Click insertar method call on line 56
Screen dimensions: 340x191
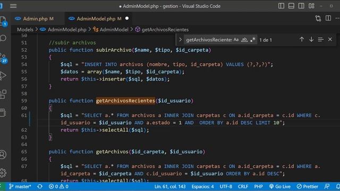(113, 79)
